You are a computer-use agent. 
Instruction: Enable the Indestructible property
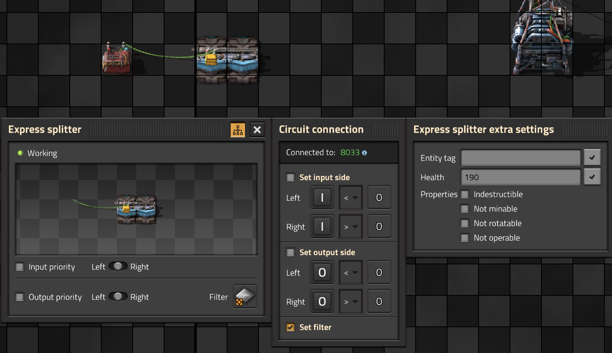coord(465,194)
